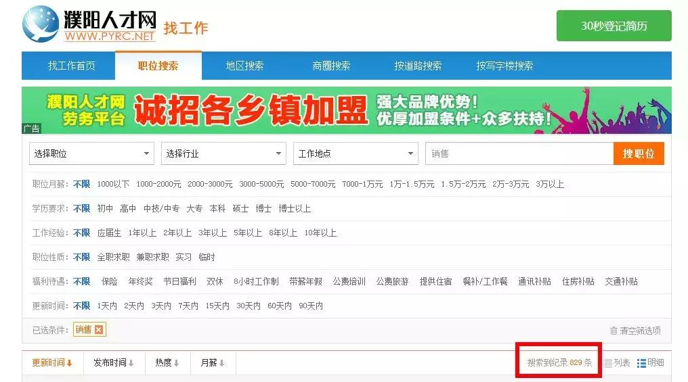Filter salary by 5000-7000元
The height and width of the screenshot is (382, 688).
(x=313, y=185)
